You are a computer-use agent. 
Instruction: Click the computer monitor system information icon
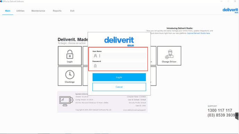66,101
